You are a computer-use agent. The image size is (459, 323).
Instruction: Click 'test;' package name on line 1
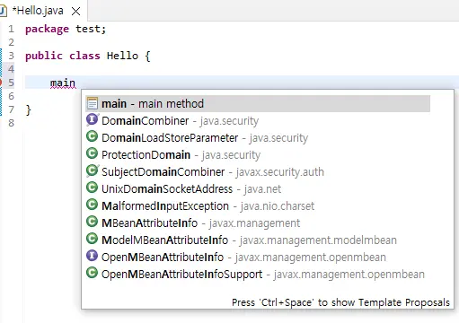(91, 29)
